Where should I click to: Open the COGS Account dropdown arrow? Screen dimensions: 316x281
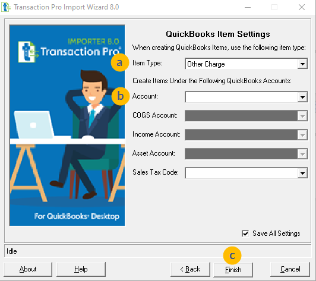pos(302,116)
